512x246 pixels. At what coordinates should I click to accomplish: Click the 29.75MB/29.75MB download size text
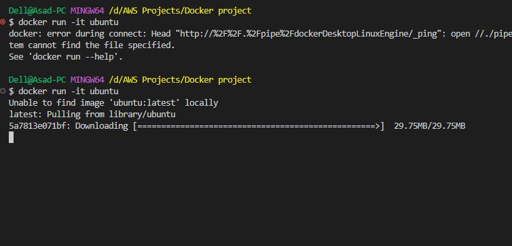(x=429, y=126)
